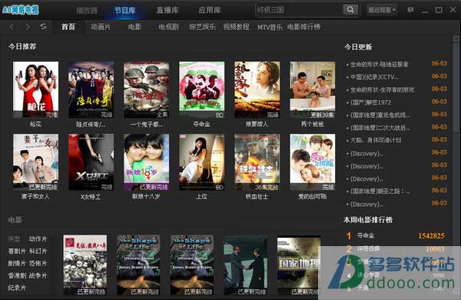Open 生命的形状-陆地征服者 update entry
Image resolution: width=461 pixels, height=300 pixels.
[x=380, y=64]
